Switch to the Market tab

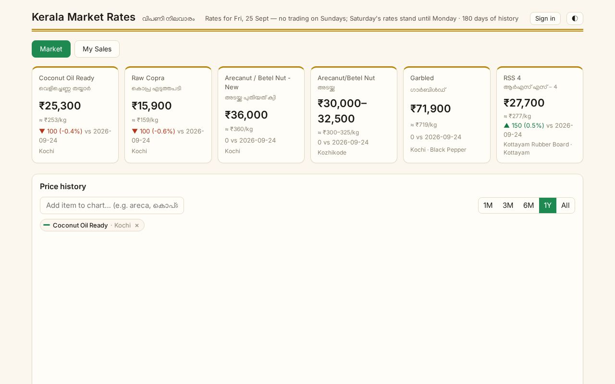pos(51,49)
